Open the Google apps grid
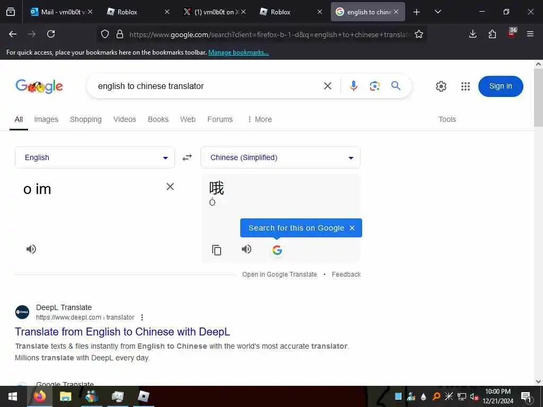The height and width of the screenshot is (407, 543). pyautogui.click(x=466, y=86)
